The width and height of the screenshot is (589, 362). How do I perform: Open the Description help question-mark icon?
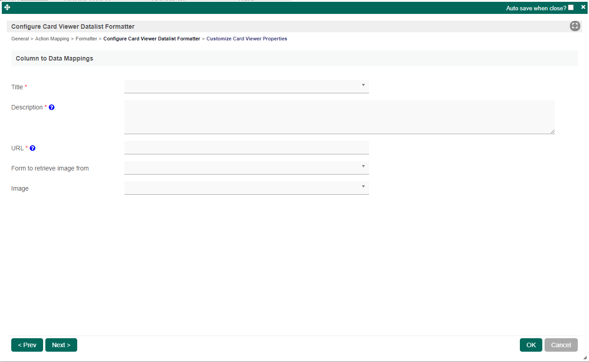pyautogui.click(x=52, y=108)
